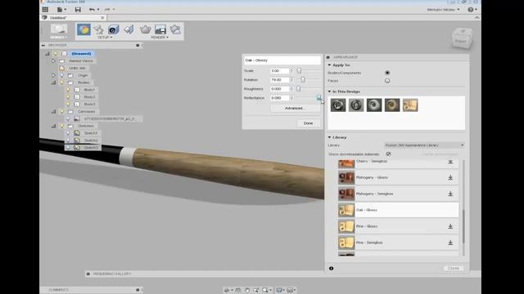Open the user account dropdown
Image resolution: width=524 pixels, height=294 pixels.
tap(443, 10)
